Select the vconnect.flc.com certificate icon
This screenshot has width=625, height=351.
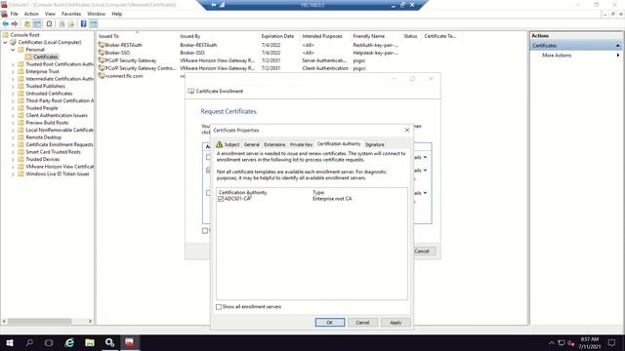[x=102, y=76]
